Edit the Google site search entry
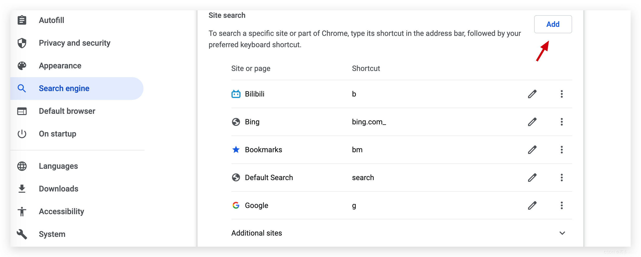 click(x=532, y=205)
